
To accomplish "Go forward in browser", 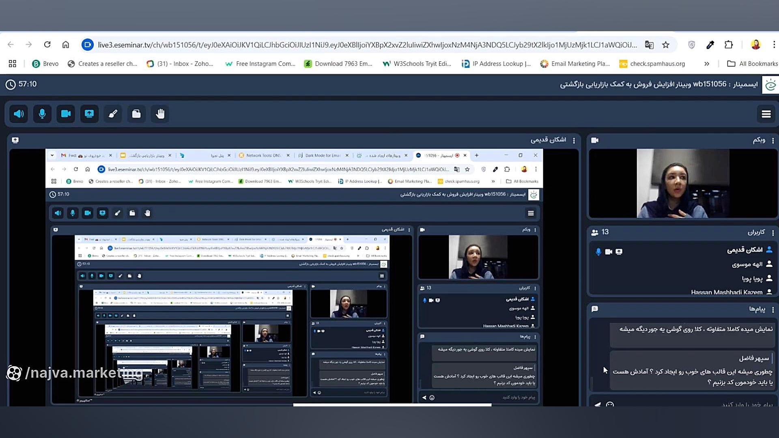I will click(x=28, y=45).
